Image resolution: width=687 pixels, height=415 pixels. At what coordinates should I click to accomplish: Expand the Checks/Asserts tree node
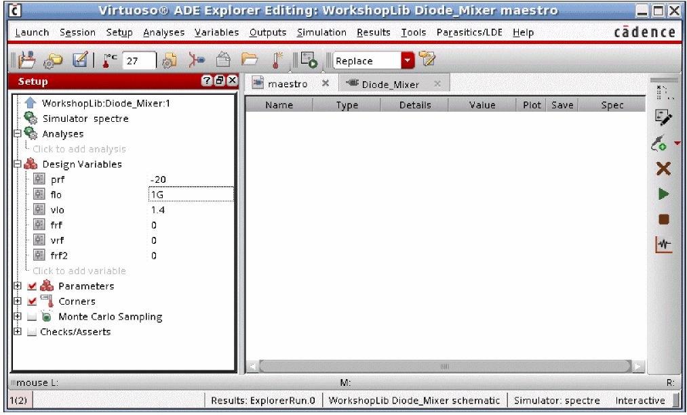click(18, 332)
